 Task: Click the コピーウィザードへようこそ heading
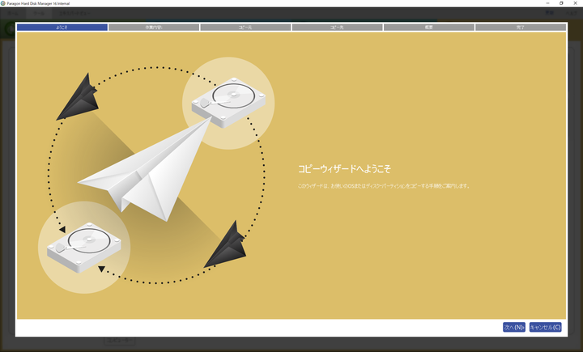pyautogui.click(x=344, y=168)
